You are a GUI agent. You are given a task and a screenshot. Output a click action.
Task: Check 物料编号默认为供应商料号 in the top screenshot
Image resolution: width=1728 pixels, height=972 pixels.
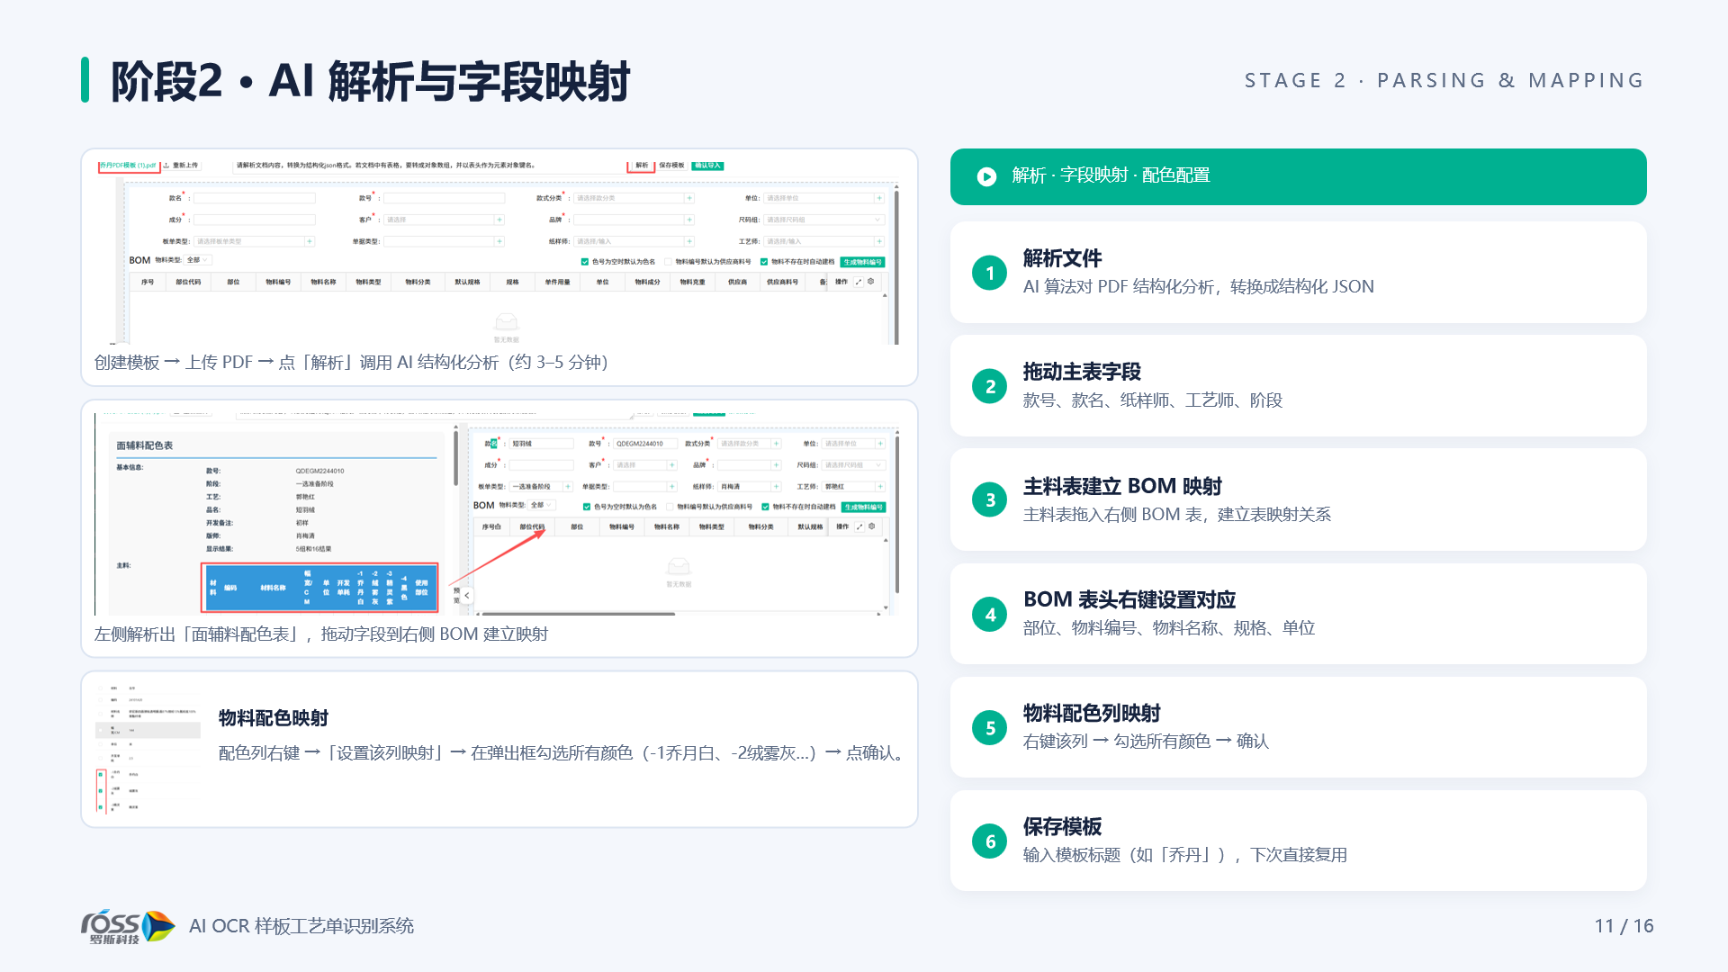coord(668,262)
